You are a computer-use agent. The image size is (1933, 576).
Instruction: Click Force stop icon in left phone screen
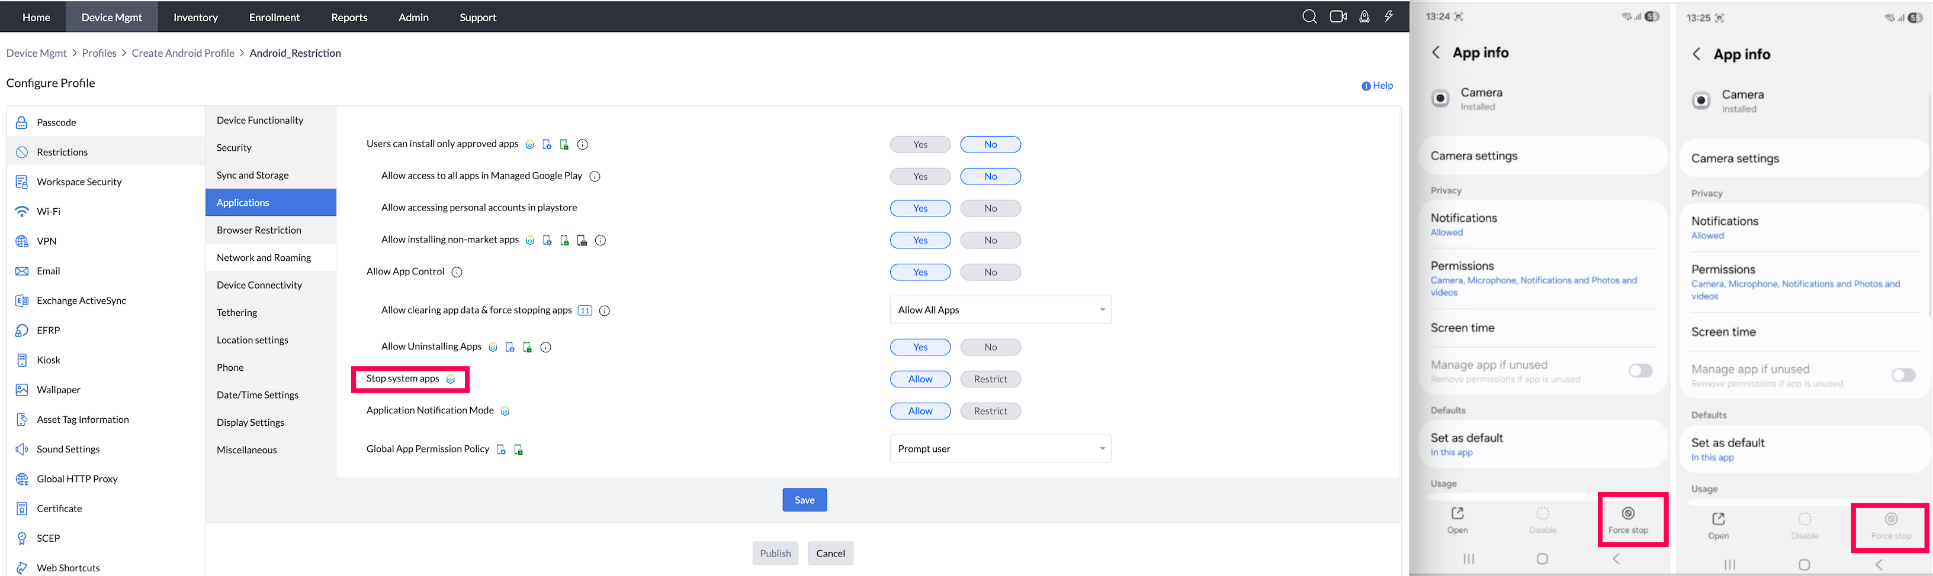coord(1629,513)
